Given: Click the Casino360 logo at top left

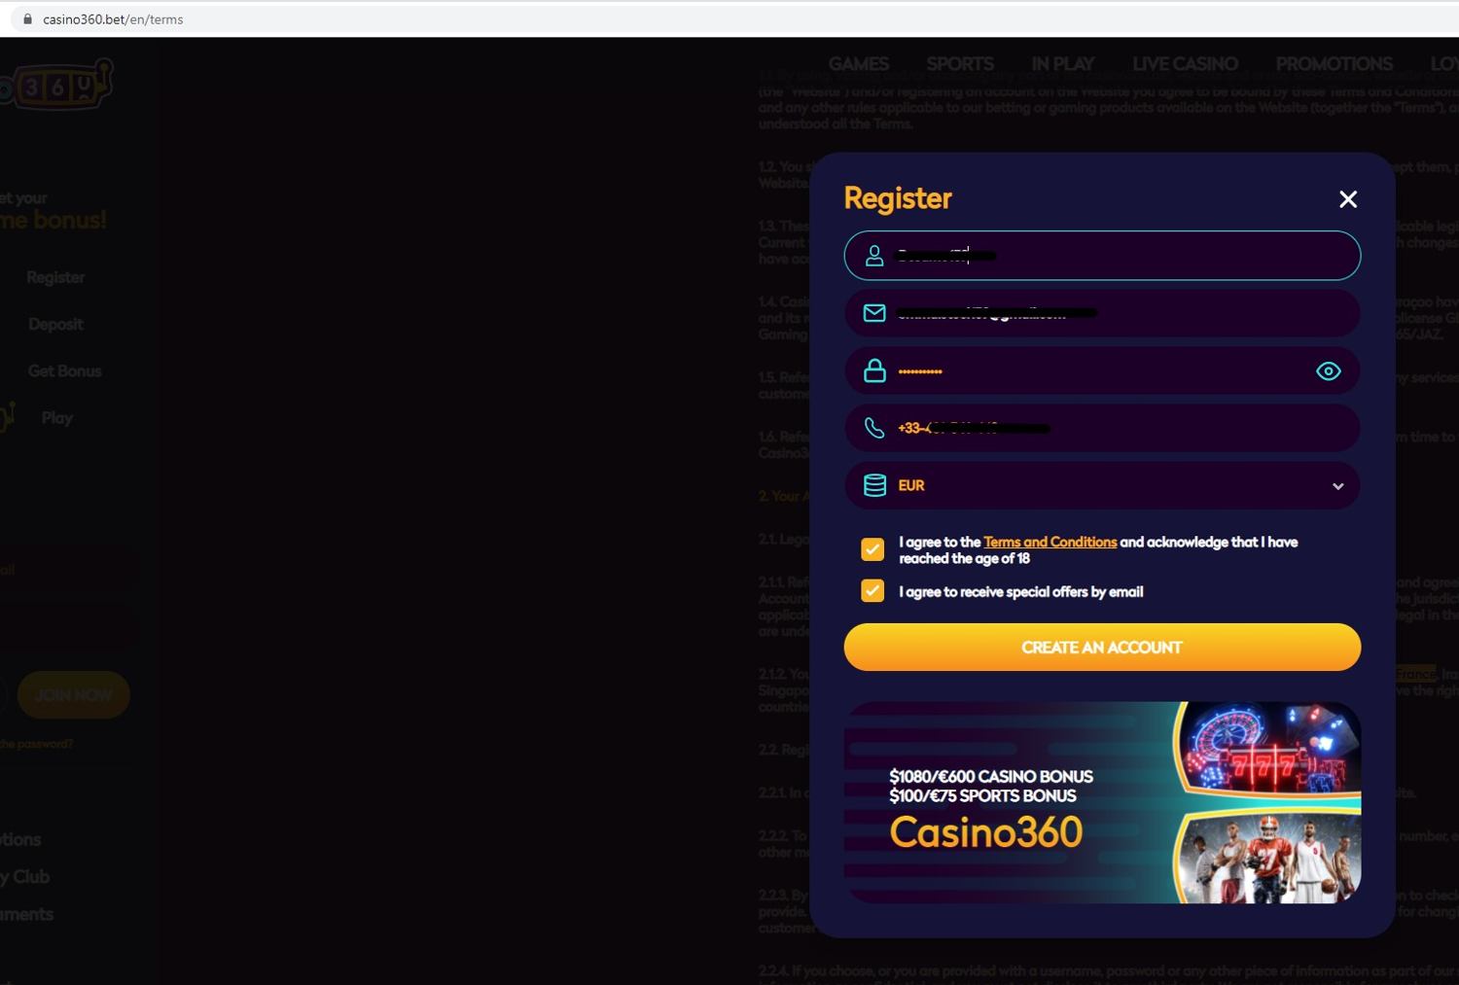Looking at the screenshot, I should pyautogui.click(x=56, y=86).
